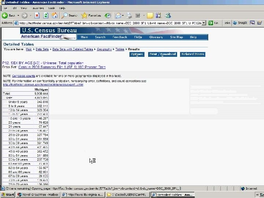Click Main in FactFinder navigation bar
Screen dimensions: 264x198
(84, 37)
